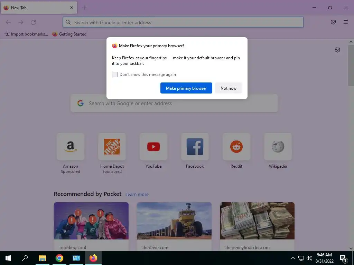Dismiss dialog with Not now

(x=229, y=88)
